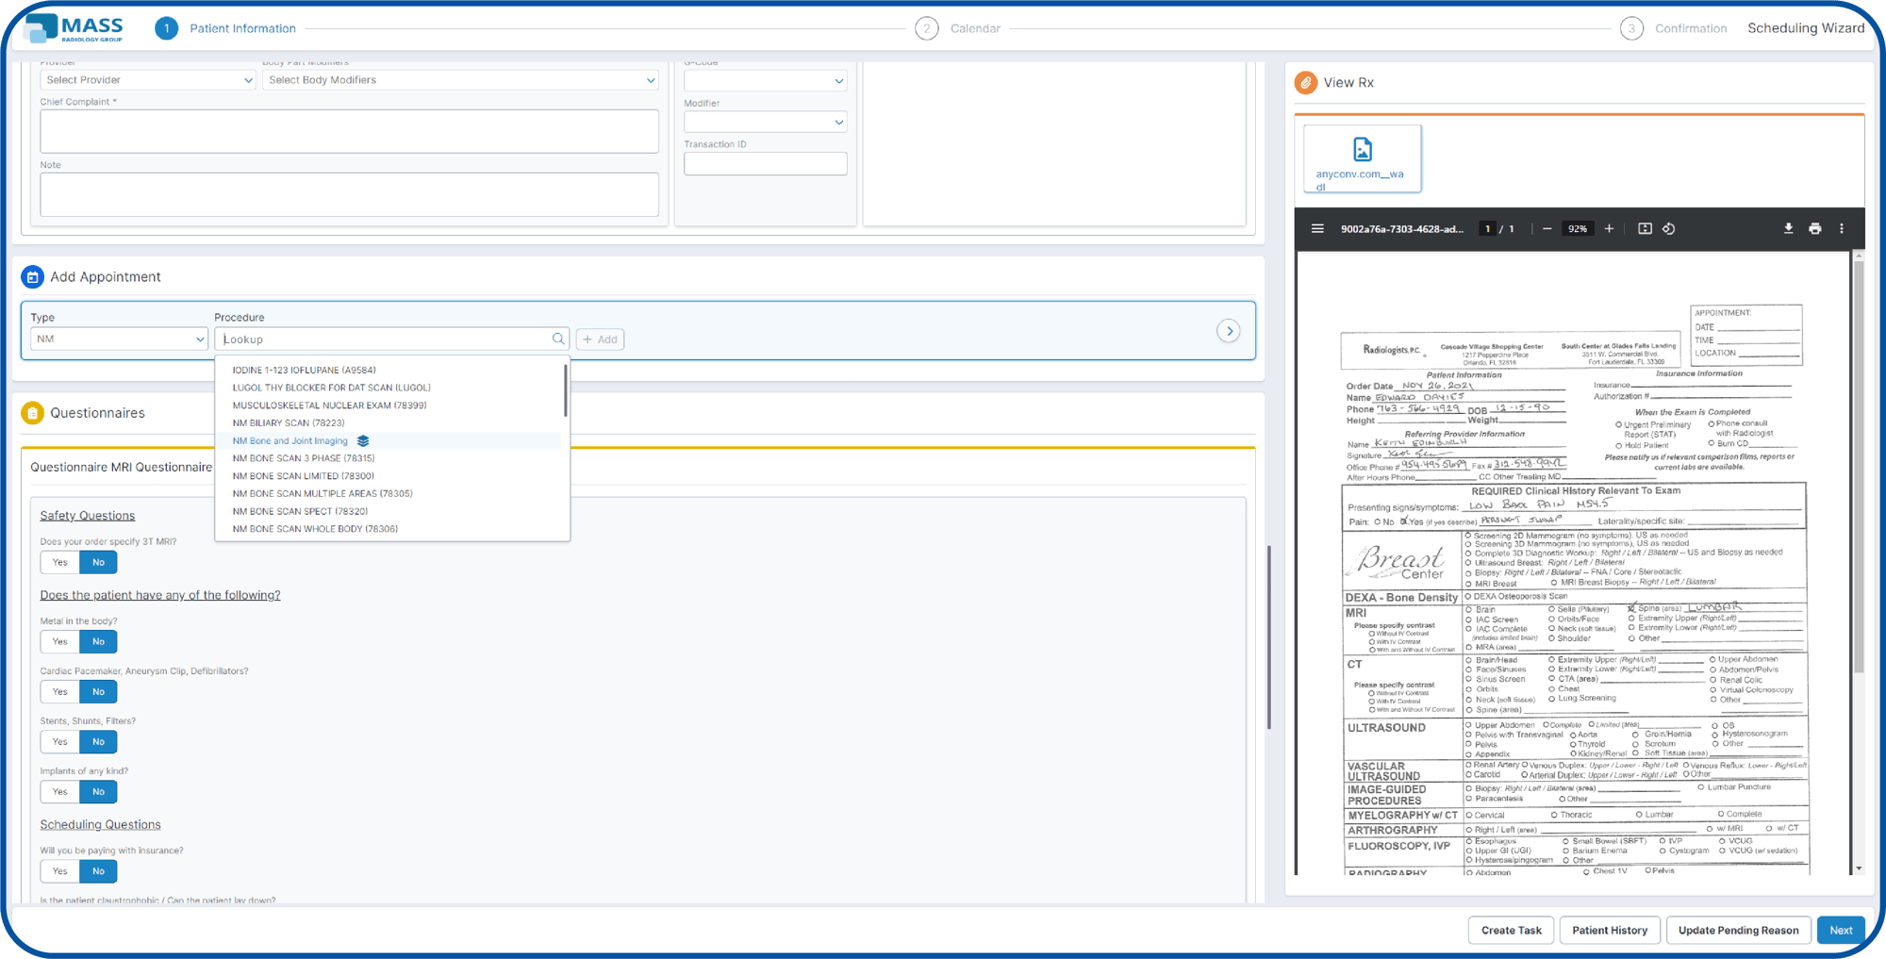
Task: Open the PDF viewer sidebar menu icon
Action: 1317,229
